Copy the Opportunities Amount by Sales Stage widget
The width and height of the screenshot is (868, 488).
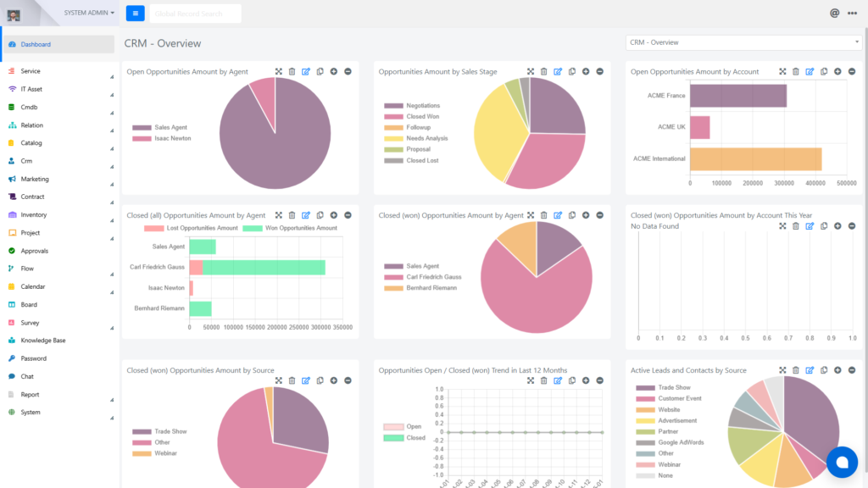click(x=572, y=71)
